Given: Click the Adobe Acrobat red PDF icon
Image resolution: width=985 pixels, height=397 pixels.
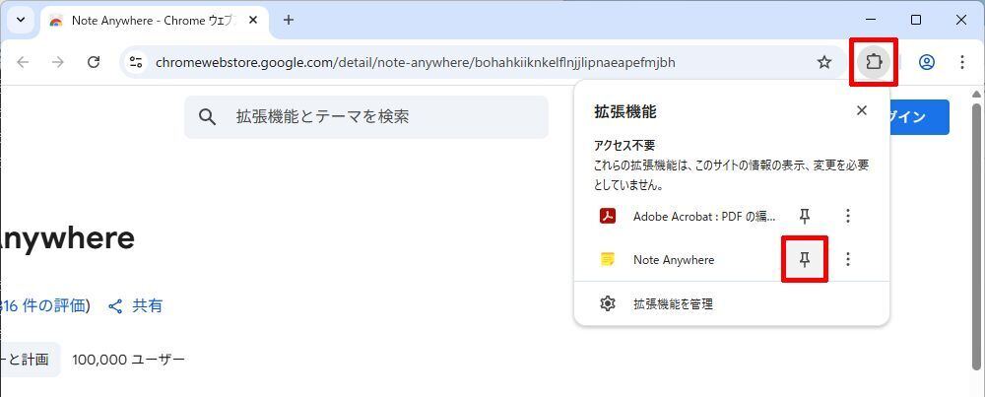Looking at the screenshot, I should coord(607,216).
